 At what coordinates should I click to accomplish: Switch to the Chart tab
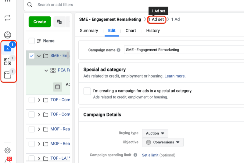(131, 31)
